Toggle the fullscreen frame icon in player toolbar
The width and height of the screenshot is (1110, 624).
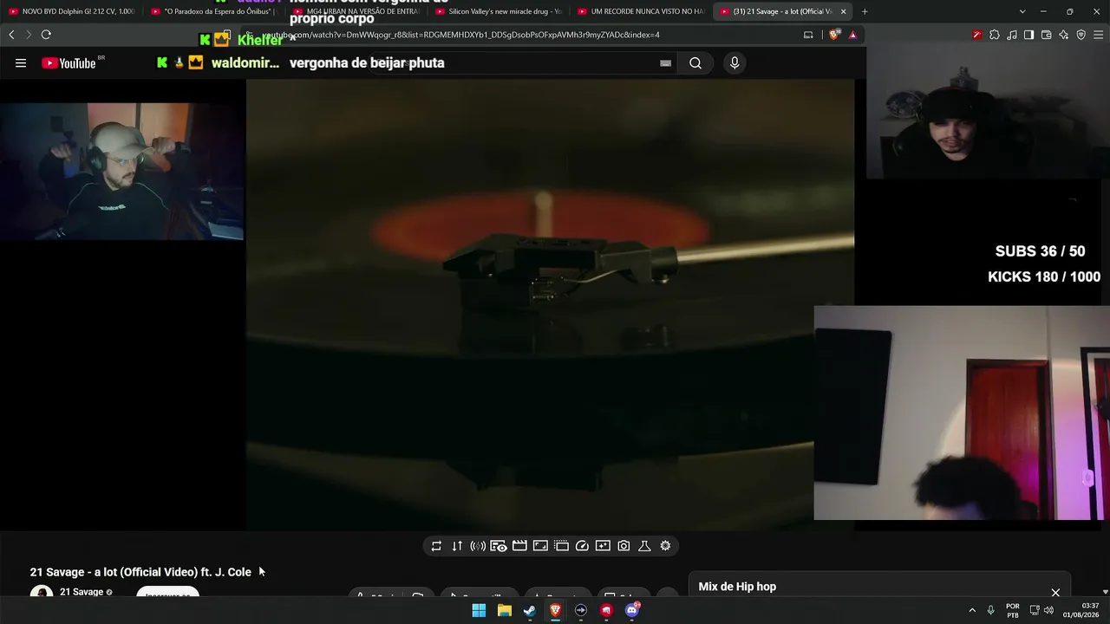(540, 546)
